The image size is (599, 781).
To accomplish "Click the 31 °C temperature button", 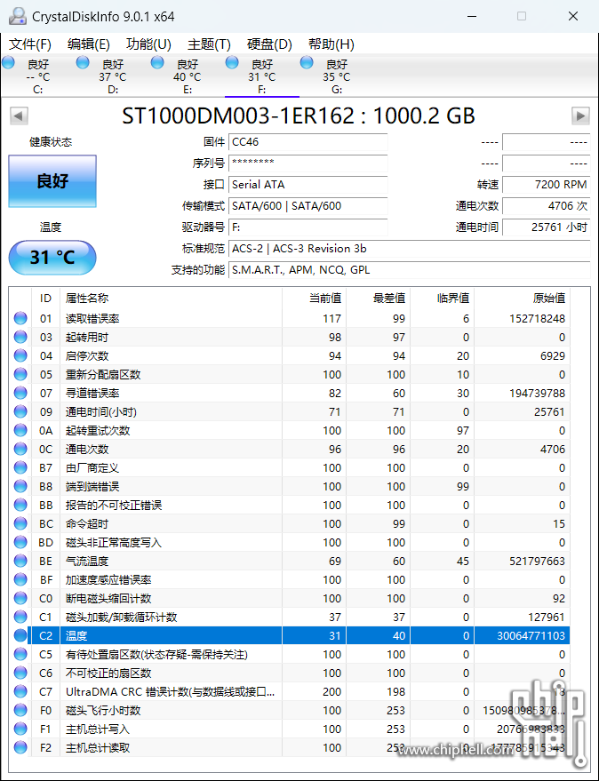I will [52, 258].
